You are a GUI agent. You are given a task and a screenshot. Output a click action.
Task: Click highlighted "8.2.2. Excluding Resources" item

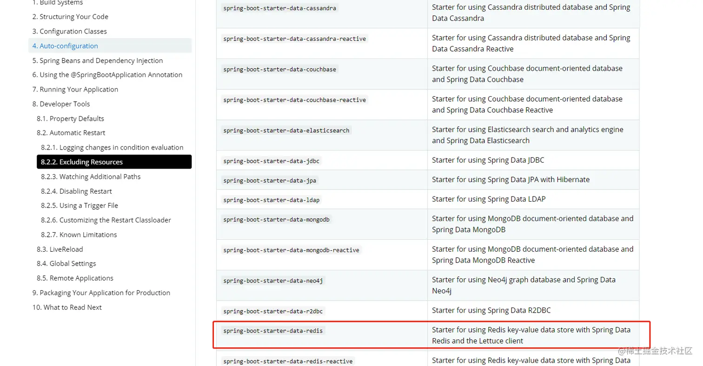point(114,162)
